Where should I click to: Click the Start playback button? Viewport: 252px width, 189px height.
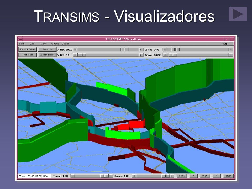tap(182, 176)
